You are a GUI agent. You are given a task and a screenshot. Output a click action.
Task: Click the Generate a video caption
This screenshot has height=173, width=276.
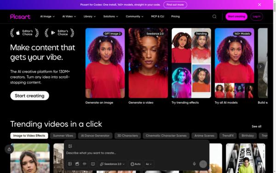(x=141, y=102)
